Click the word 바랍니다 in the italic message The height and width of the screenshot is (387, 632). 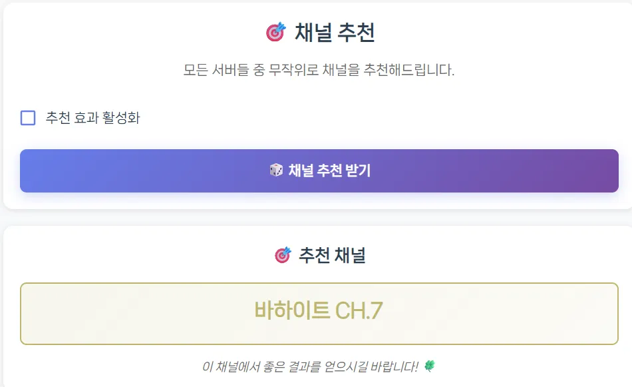[x=393, y=366]
